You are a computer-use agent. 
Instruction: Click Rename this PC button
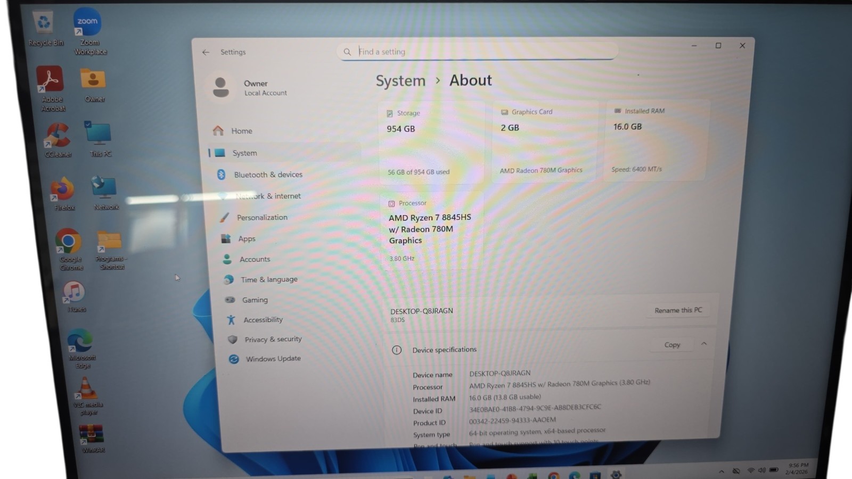point(678,310)
